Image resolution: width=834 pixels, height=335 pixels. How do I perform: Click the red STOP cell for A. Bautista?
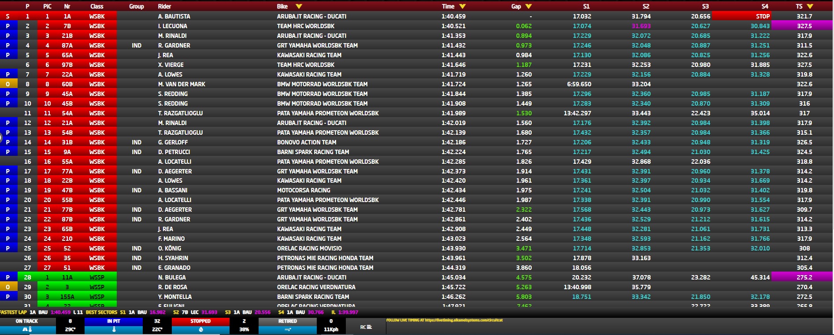tap(742, 16)
